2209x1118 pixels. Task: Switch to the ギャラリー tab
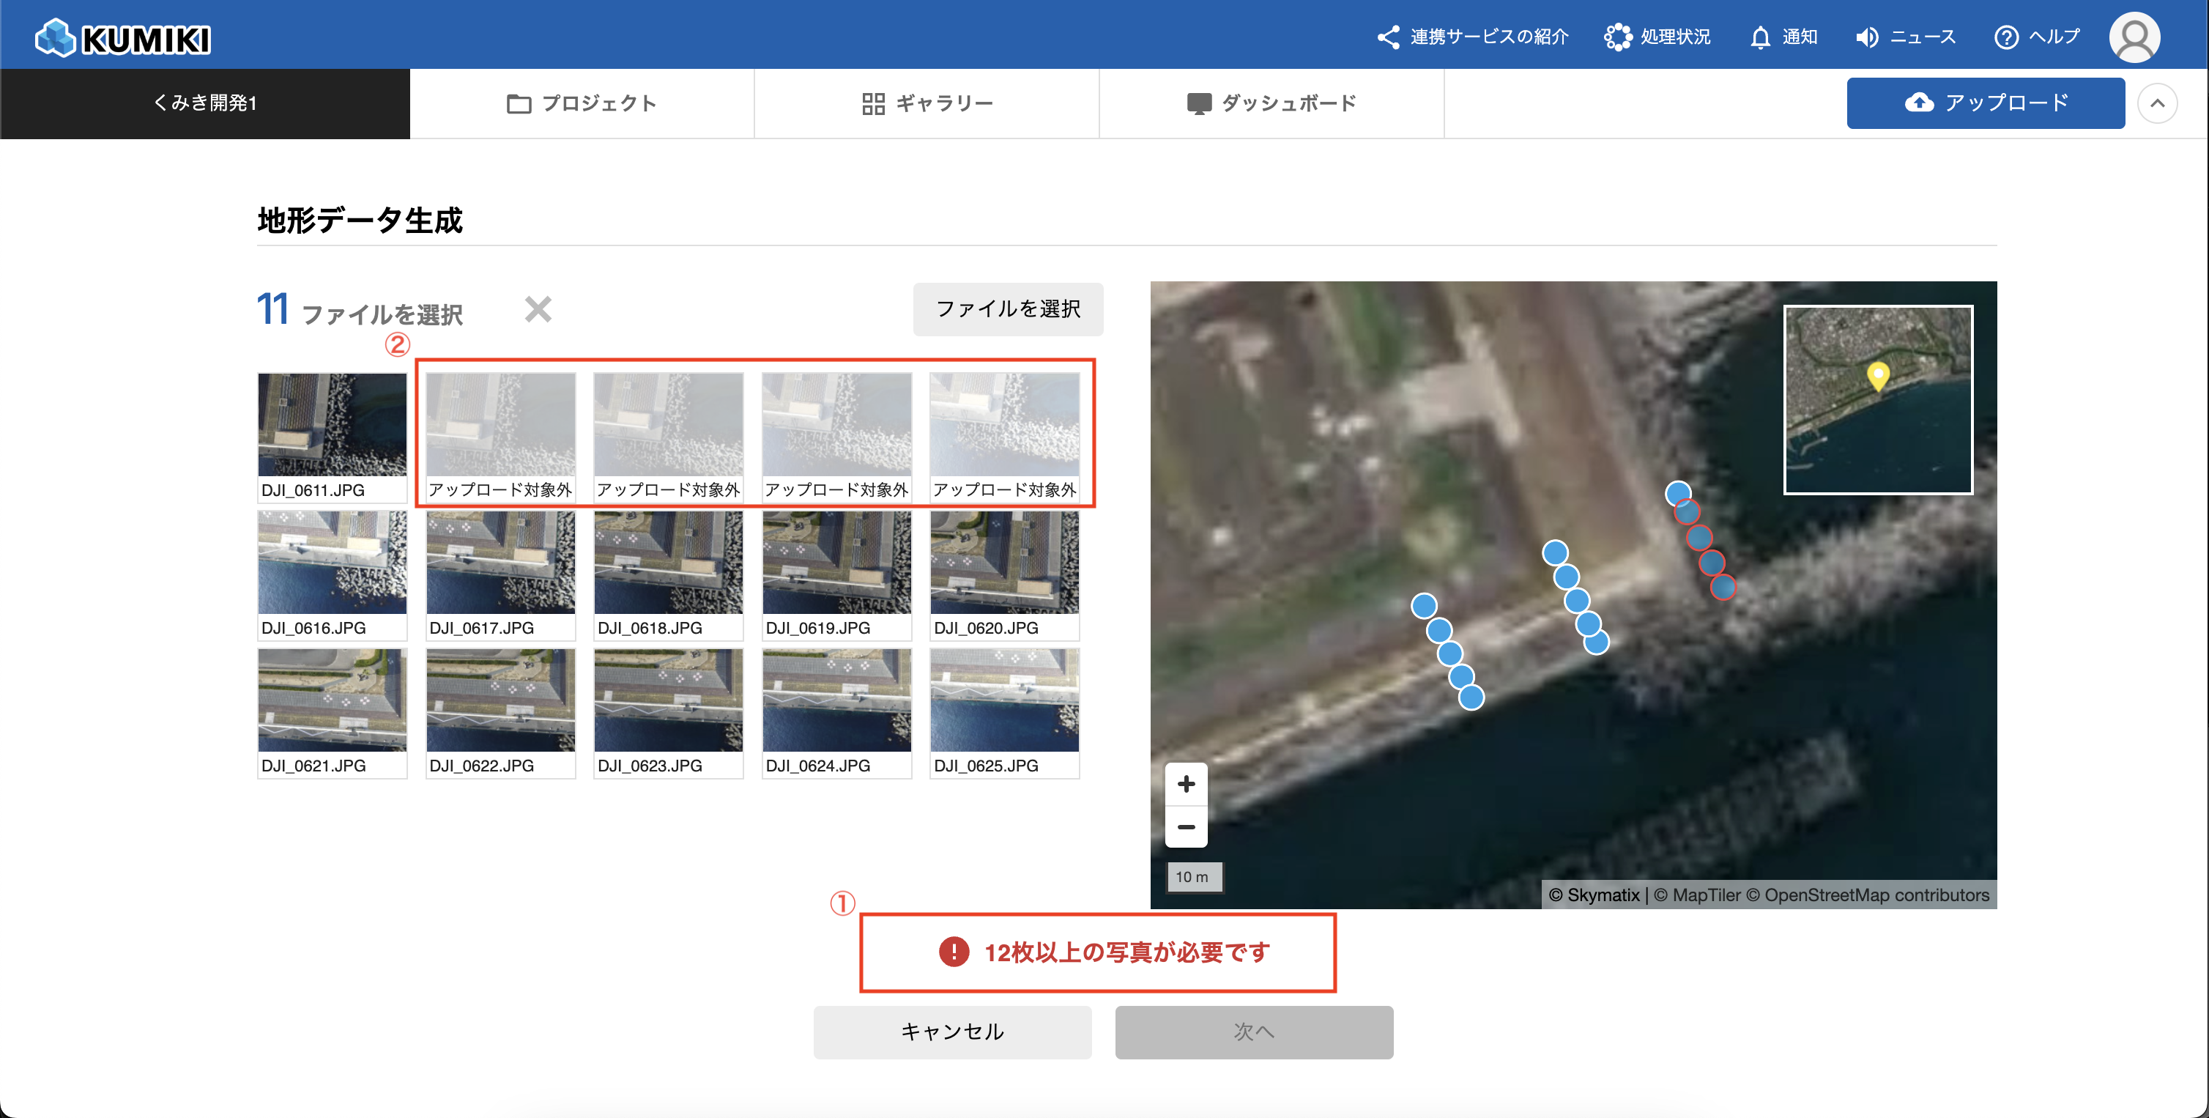click(927, 103)
